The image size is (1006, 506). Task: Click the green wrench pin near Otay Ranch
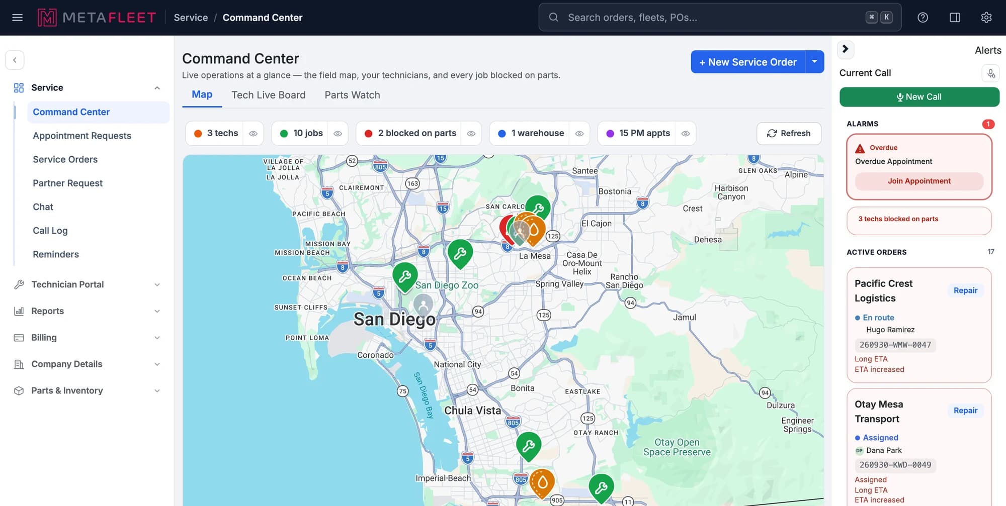point(529,446)
